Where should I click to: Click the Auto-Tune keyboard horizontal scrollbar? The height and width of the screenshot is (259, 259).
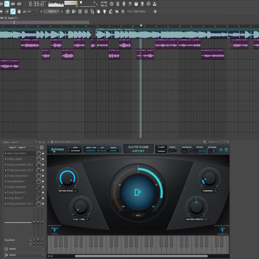coord(141,256)
